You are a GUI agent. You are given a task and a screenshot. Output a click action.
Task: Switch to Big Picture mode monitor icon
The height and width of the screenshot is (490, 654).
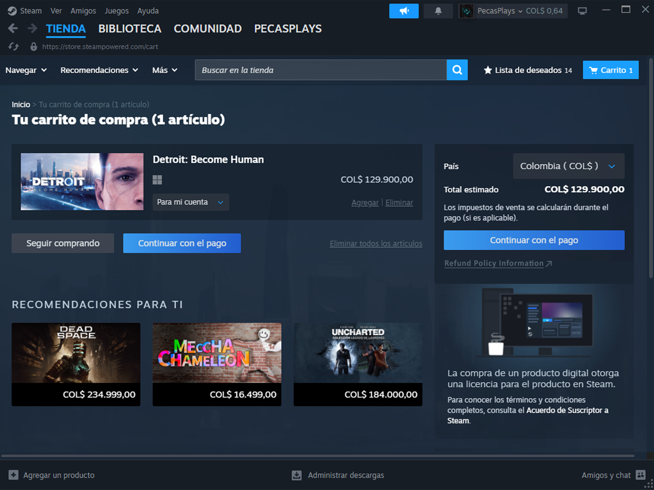[x=582, y=11]
